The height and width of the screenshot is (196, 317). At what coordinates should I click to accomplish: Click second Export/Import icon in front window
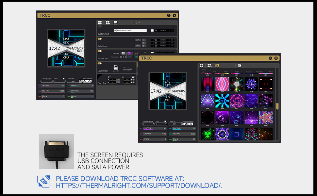pyautogui.click(x=191, y=124)
